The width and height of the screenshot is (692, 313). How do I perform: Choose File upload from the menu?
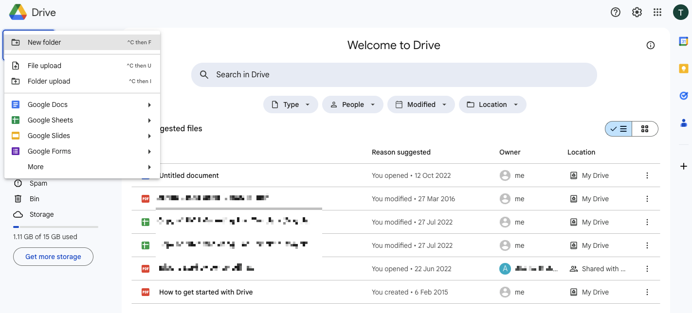tap(44, 65)
